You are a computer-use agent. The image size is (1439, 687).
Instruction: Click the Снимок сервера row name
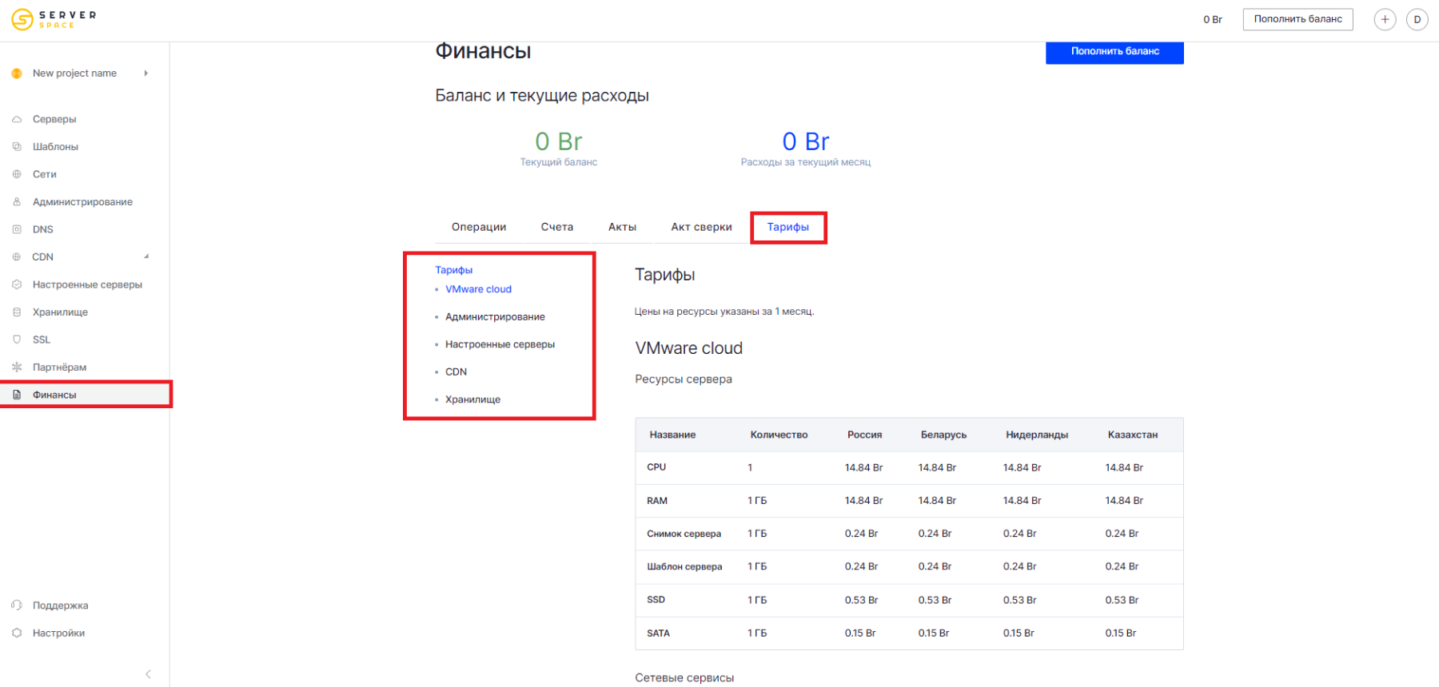(x=684, y=534)
